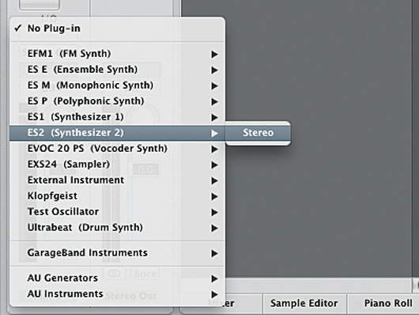The width and height of the screenshot is (419, 315).
Task: Choose the Klopfgeist metronome instrument
Action: tap(117, 195)
